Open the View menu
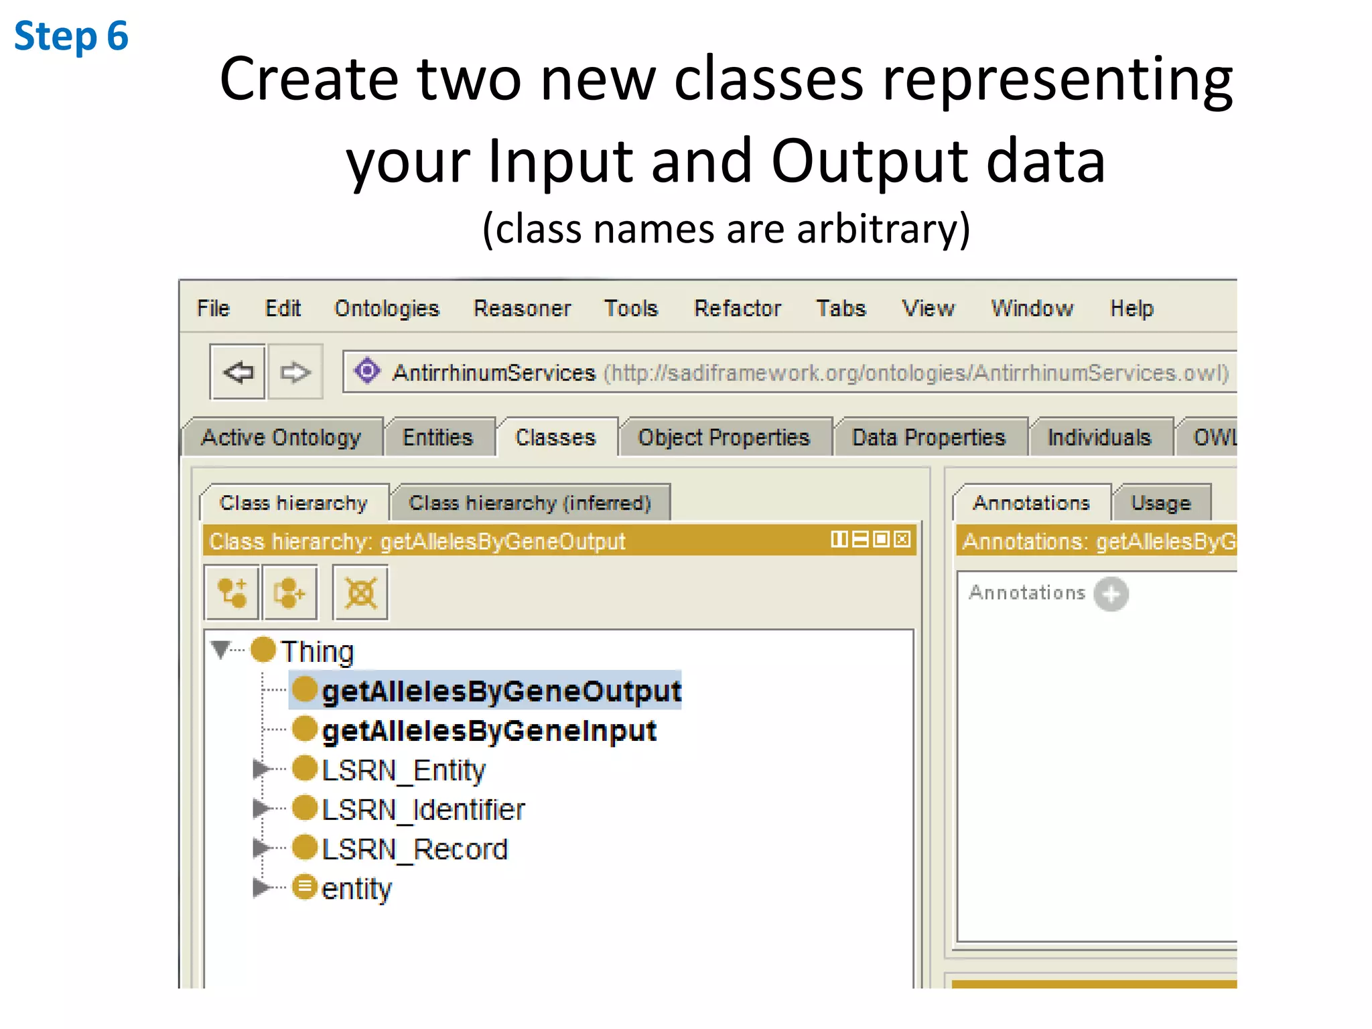Screen dimensions: 1372x1029 (928, 308)
